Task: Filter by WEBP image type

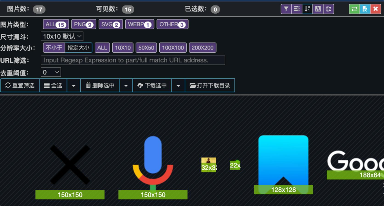Action: point(140,24)
